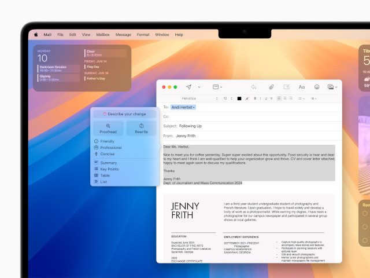Click Flag Day in calendar widget
The width and height of the screenshot is (370, 278).
93,67
